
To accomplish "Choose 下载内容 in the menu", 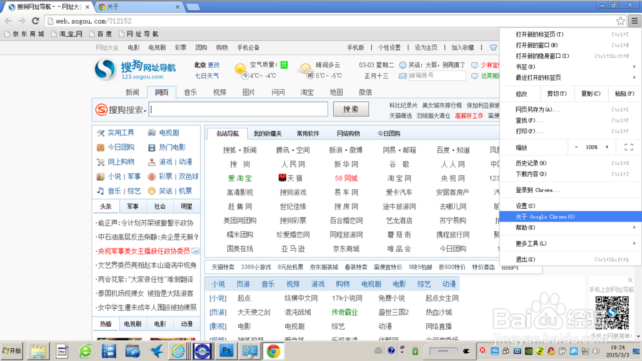I will (570, 173).
